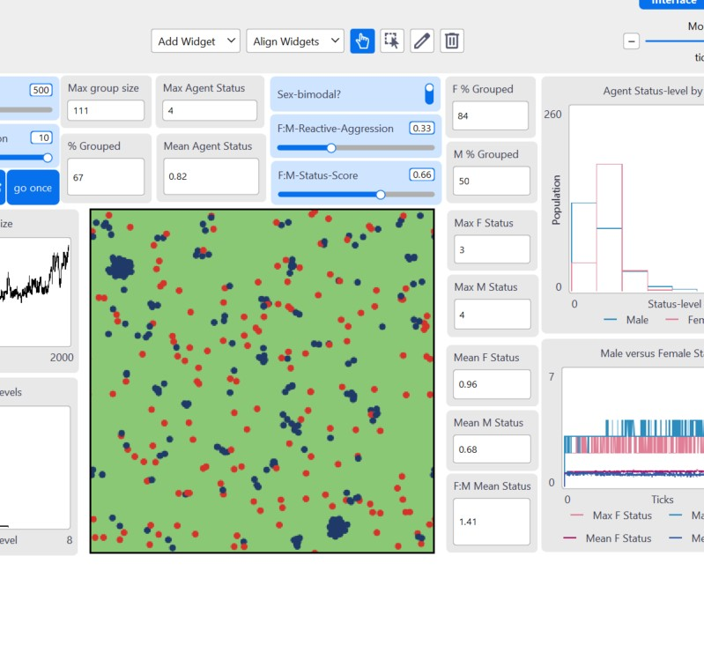The height and width of the screenshot is (645, 704).
Task: Switch to the Interface tab
Action: pyautogui.click(x=671, y=4)
